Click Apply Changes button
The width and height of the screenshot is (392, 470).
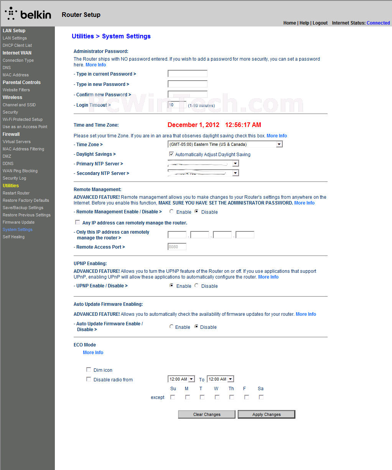coord(267,414)
